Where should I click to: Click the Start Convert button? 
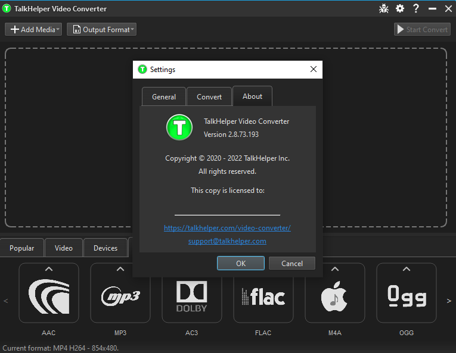point(422,29)
